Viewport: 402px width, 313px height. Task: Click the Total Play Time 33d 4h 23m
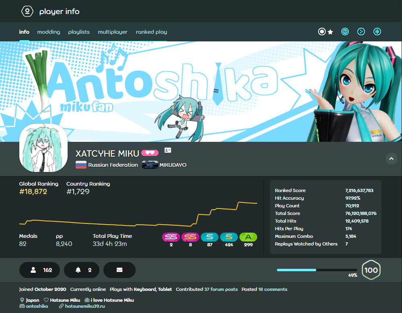tap(110, 243)
